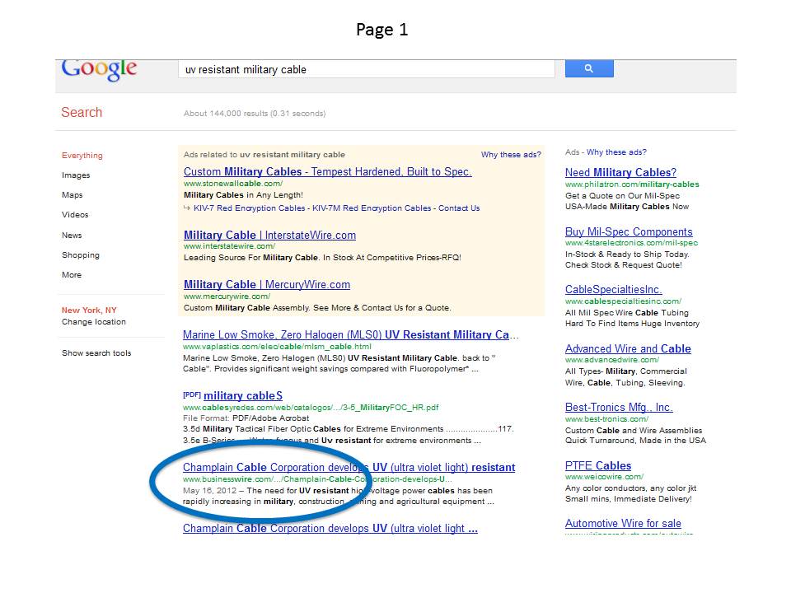Click the [PDF] tag before military cableS
This screenshot has height=593, width=791.
click(x=192, y=395)
